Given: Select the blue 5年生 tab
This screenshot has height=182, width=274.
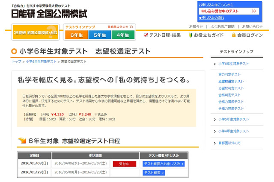Looking at the screenshot, I should (x=100, y=35).
